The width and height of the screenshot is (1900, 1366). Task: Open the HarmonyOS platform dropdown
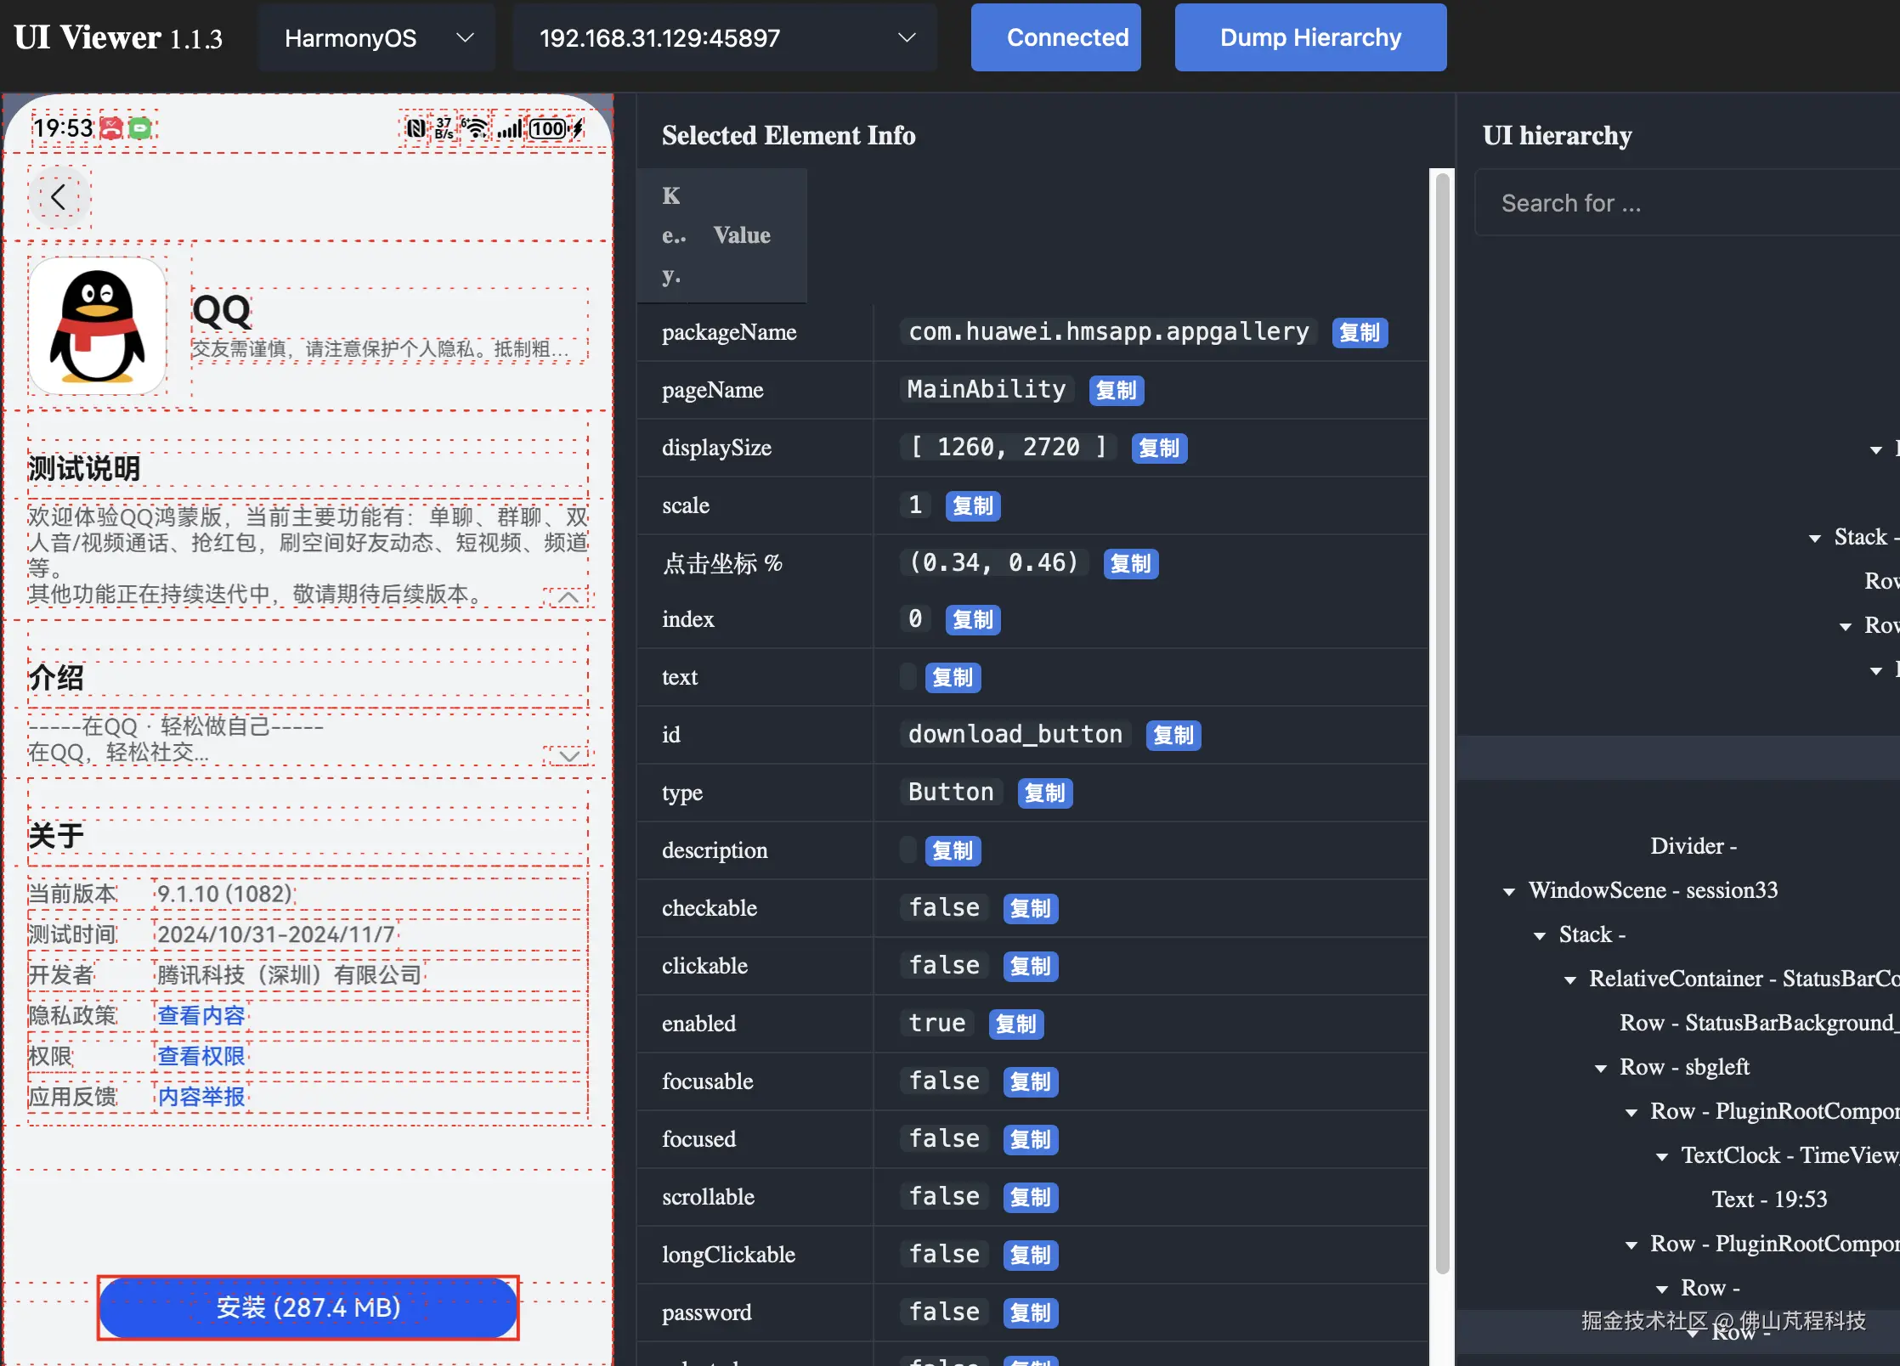click(x=376, y=37)
